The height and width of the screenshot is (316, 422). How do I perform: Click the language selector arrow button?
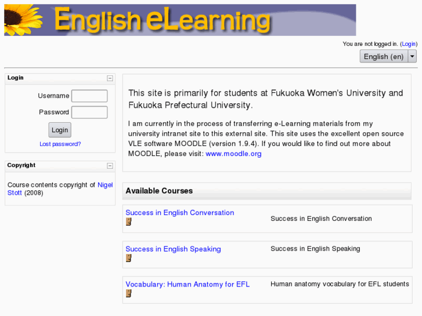(x=412, y=56)
